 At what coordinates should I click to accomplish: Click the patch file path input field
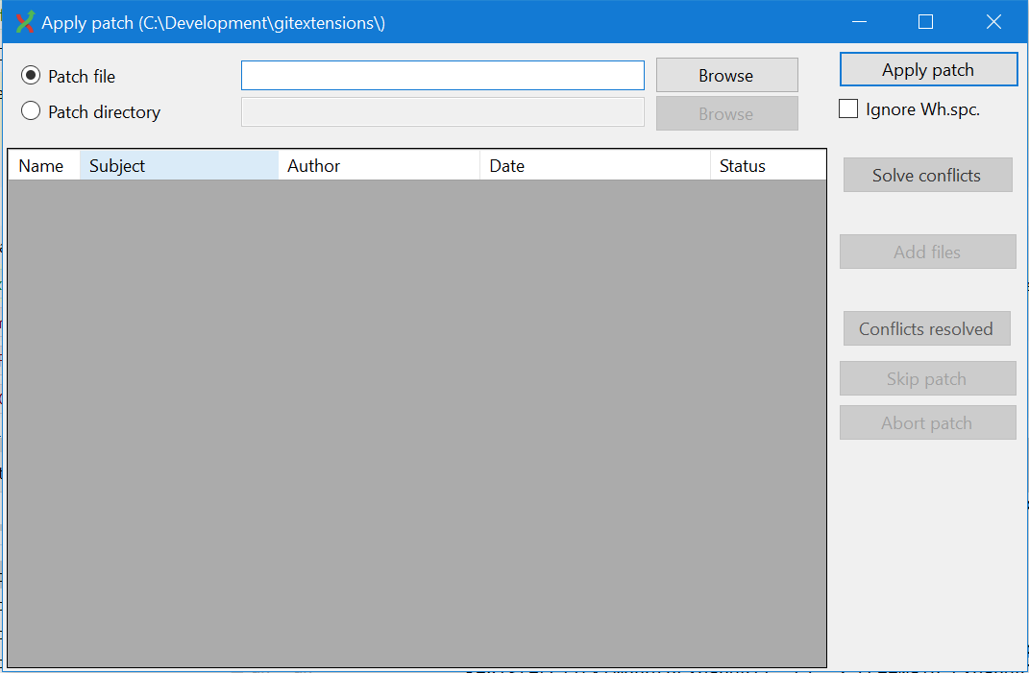[x=442, y=75]
